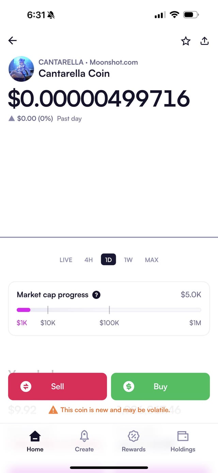
Task: Switch chart to 1W range
Action: (128, 260)
